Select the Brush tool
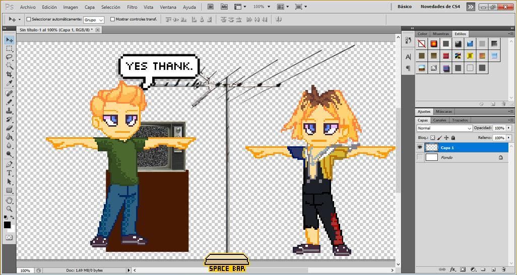The width and height of the screenshot is (517, 275). tap(9, 102)
